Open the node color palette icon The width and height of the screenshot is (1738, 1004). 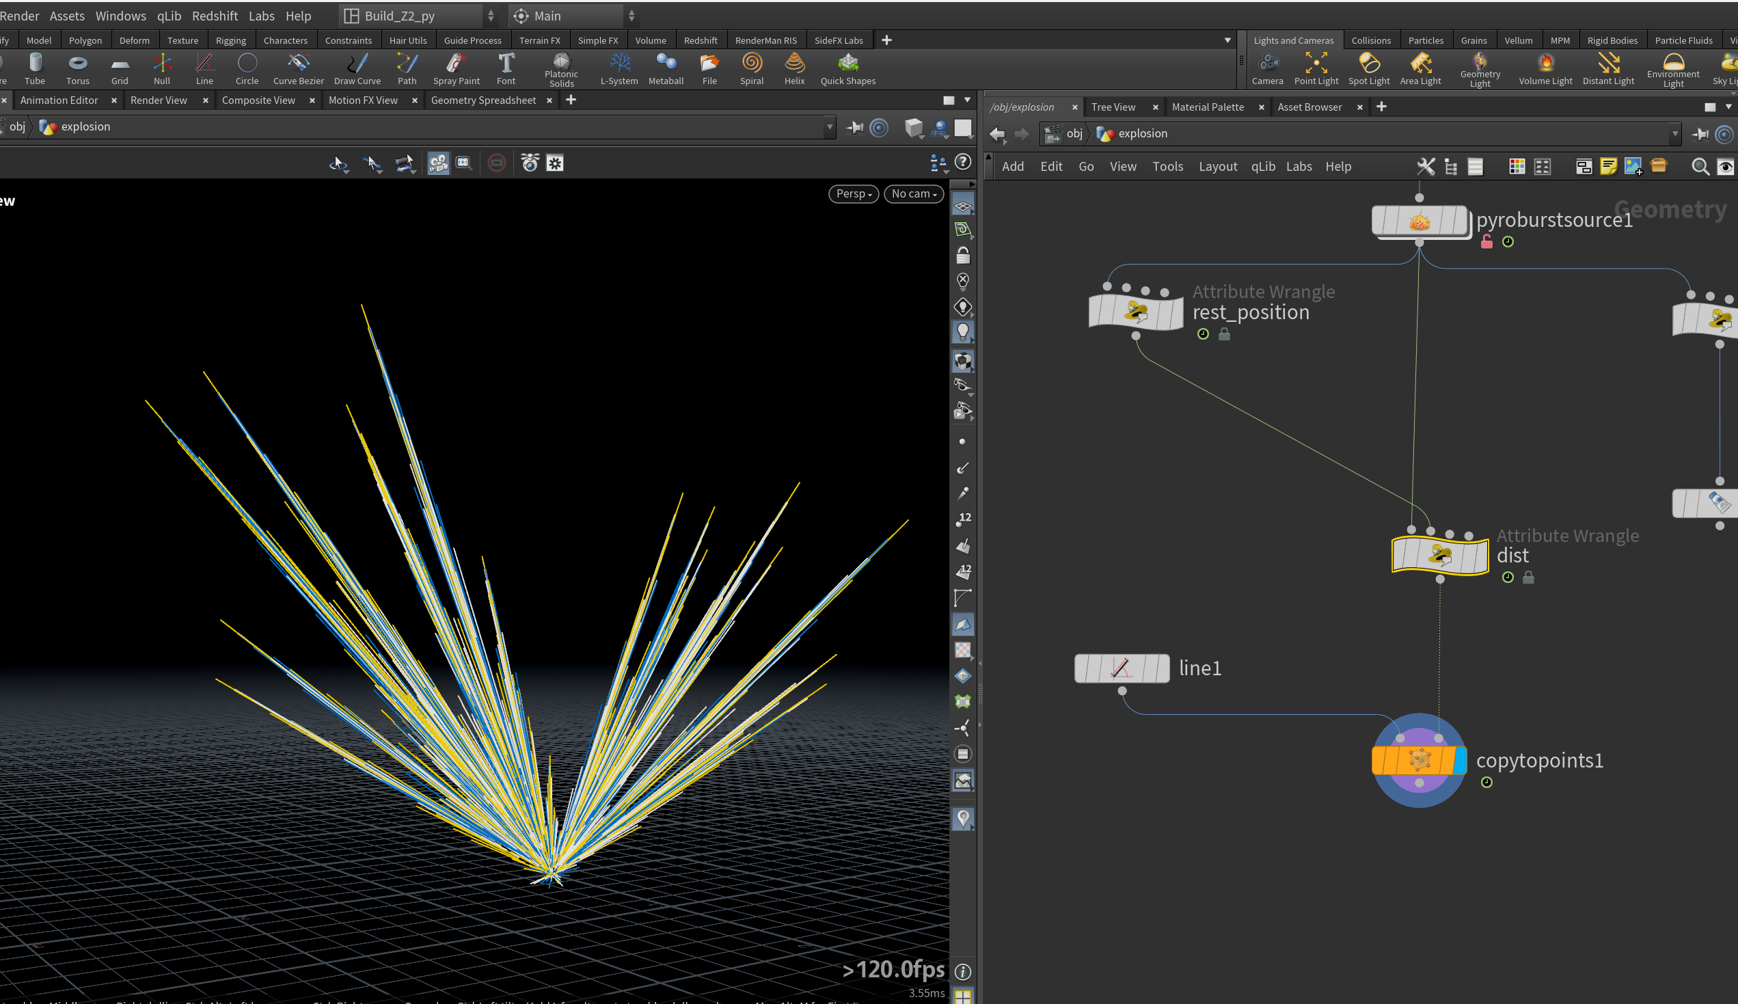coord(1517,167)
